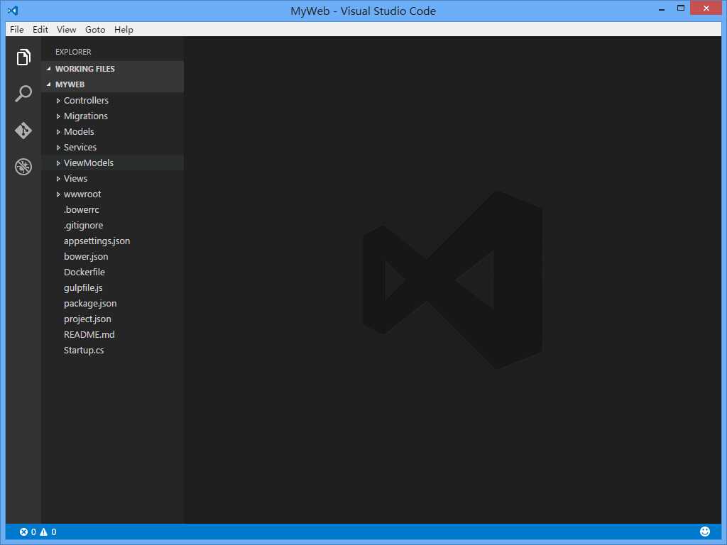
Task: Open the package.json file
Action: click(x=90, y=304)
